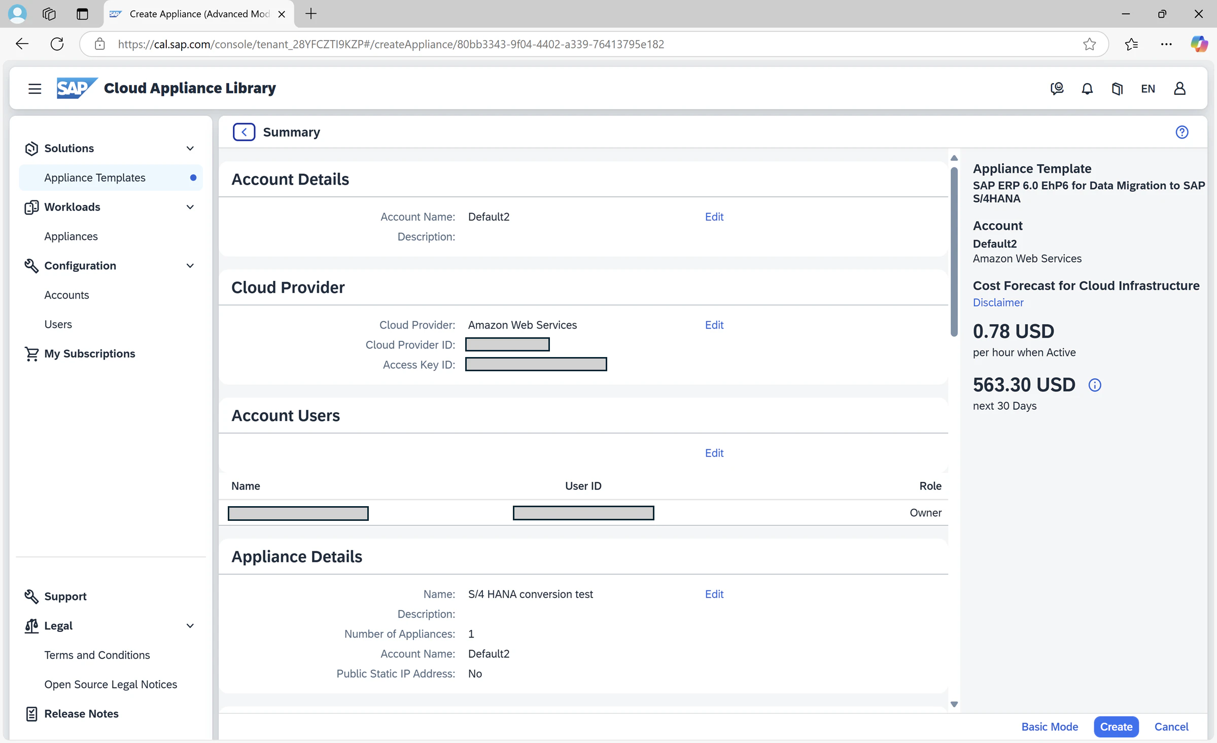Click the Create button
The width and height of the screenshot is (1217, 743).
pos(1116,727)
